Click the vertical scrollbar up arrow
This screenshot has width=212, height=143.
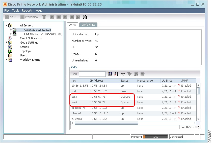198,85
